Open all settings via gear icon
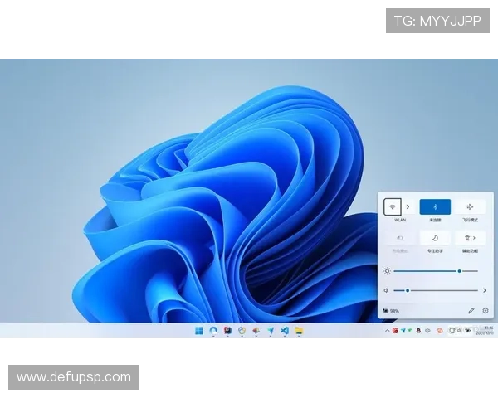498x398 pixels. 486,311
